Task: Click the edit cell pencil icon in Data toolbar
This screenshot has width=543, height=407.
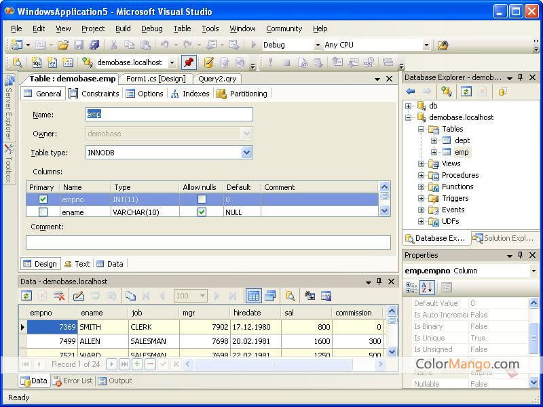Action: tap(79, 296)
